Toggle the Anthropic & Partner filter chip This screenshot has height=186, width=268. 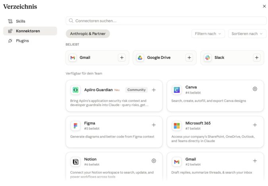click(88, 34)
